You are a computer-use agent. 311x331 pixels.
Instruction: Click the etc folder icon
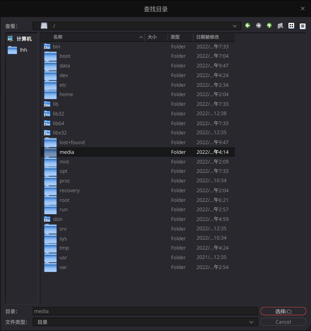[50, 85]
